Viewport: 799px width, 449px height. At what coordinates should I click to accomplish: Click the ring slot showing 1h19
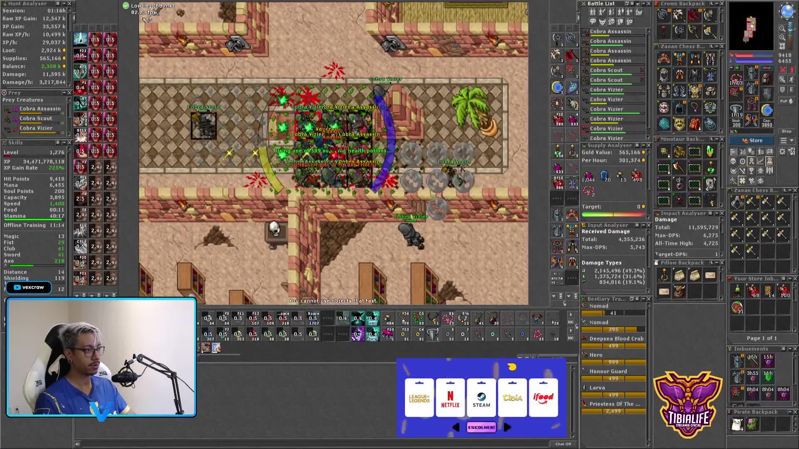click(736, 111)
